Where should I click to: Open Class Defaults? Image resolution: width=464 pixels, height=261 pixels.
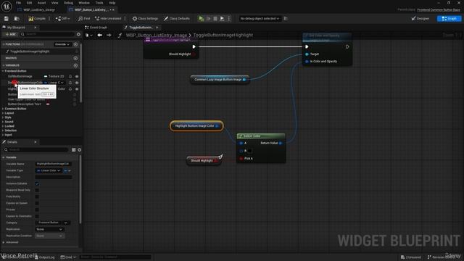[x=177, y=19]
